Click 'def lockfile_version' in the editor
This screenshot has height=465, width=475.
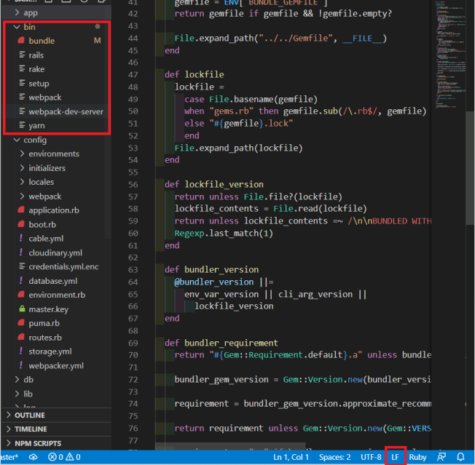pyautogui.click(x=214, y=184)
